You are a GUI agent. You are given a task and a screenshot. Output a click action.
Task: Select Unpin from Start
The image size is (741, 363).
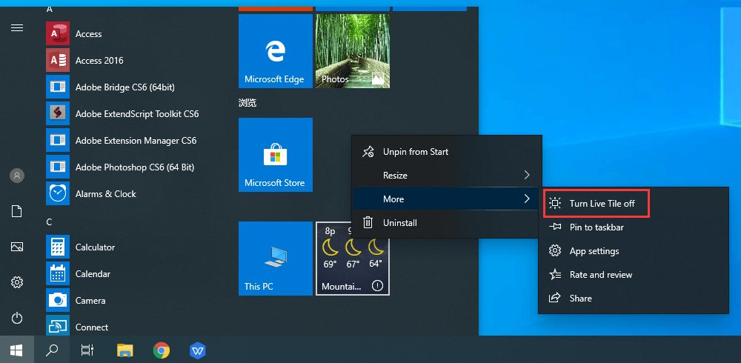click(x=447, y=152)
